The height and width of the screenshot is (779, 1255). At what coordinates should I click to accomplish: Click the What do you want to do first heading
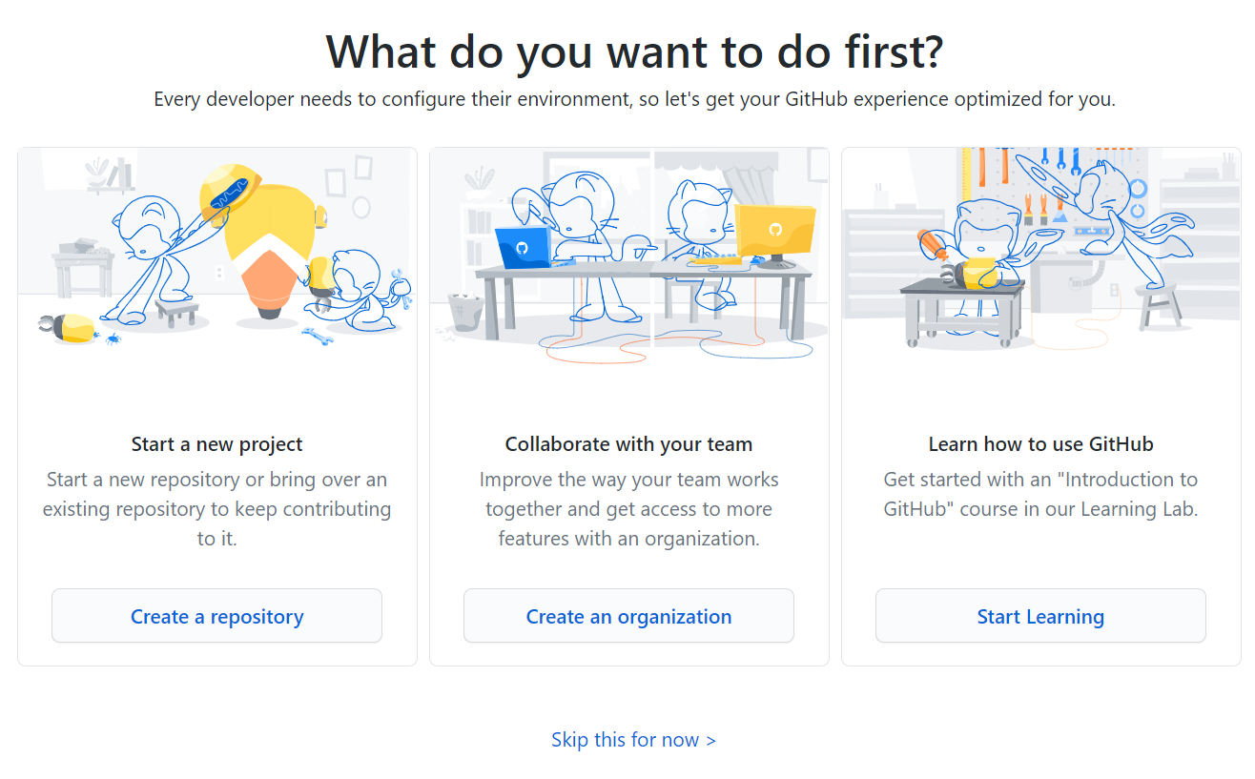coord(632,52)
